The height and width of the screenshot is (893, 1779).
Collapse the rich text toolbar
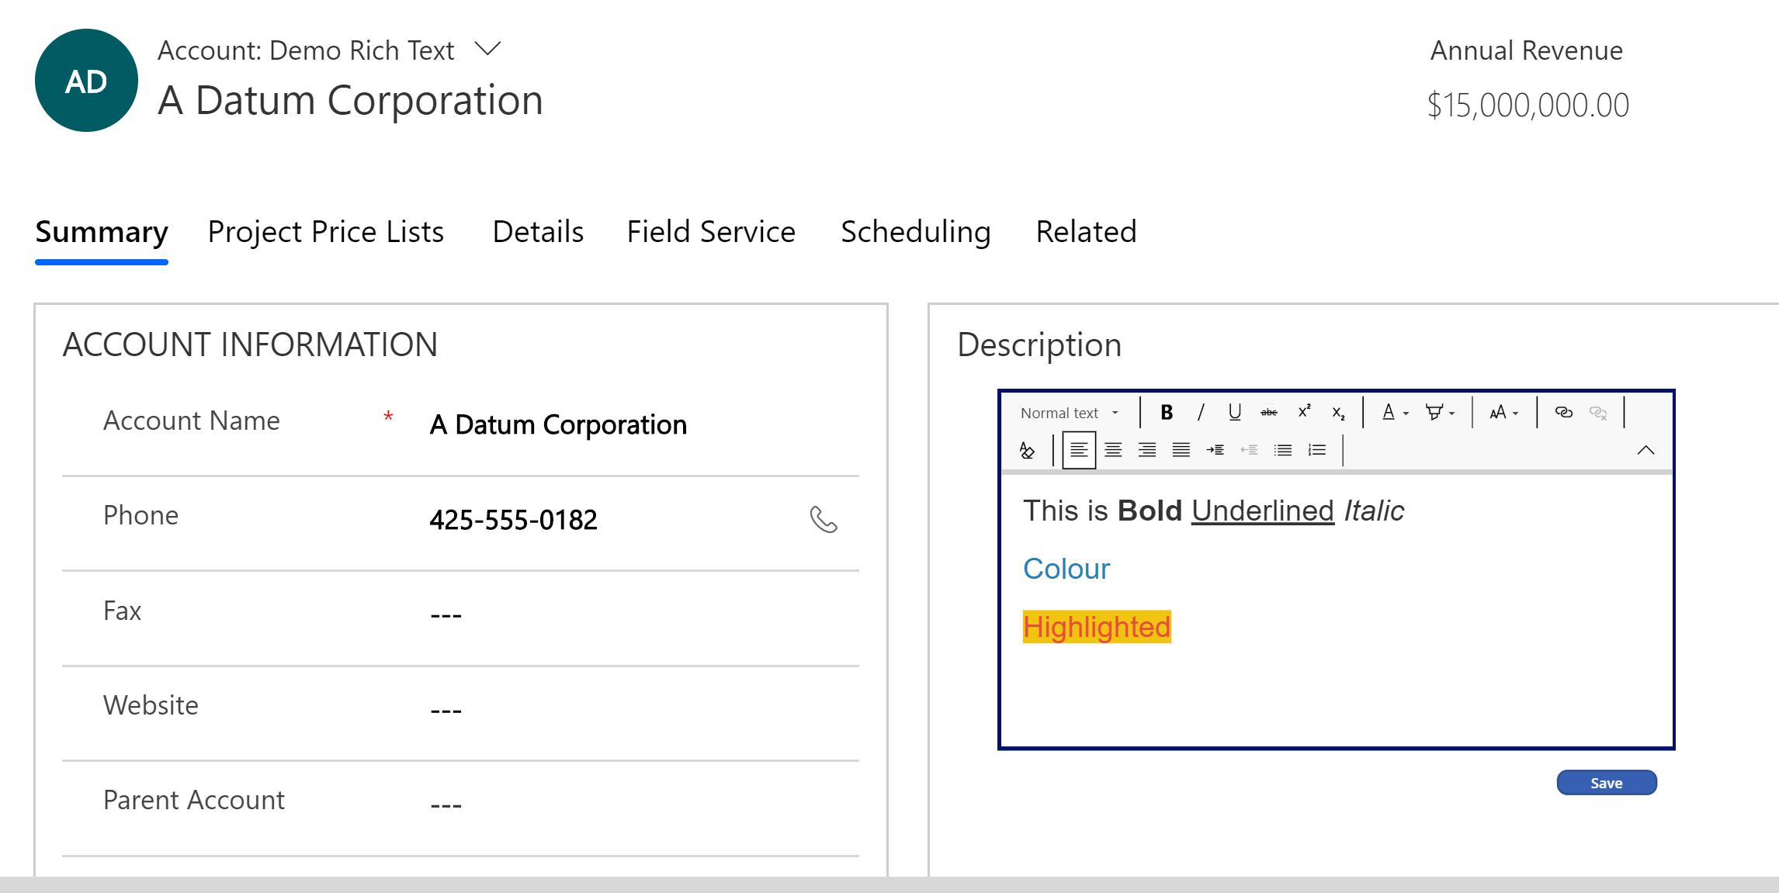(x=1645, y=450)
